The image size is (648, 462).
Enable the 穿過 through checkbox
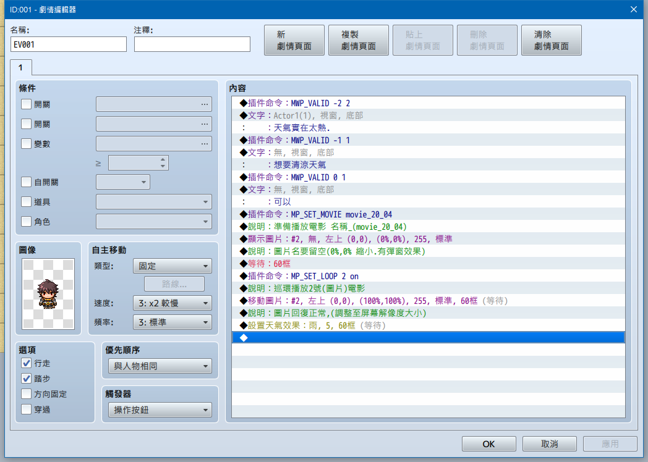point(26,409)
